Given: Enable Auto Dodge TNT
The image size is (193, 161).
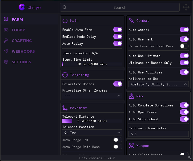Looking at the screenshot, I should [x=118, y=140].
